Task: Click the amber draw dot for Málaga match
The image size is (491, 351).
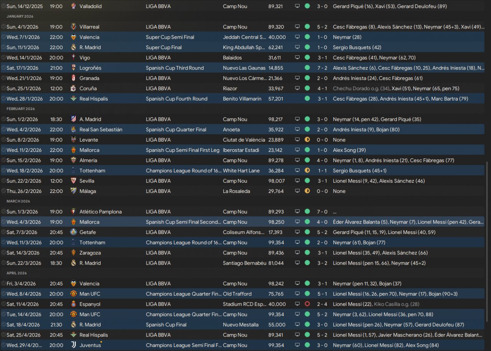Action: tap(307, 191)
